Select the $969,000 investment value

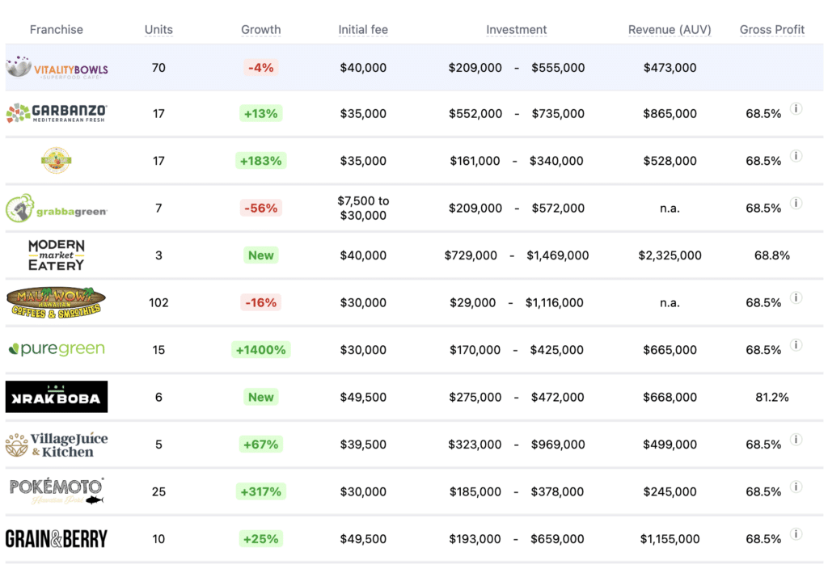point(558,445)
